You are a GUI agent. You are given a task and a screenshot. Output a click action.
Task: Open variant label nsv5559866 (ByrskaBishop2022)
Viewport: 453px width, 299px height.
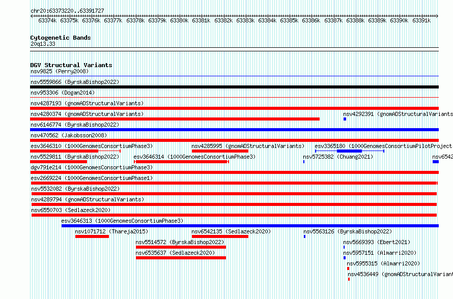click(x=75, y=82)
